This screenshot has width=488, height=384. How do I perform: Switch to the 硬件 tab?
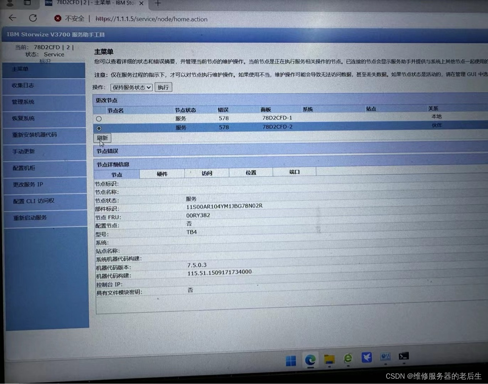click(x=162, y=174)
